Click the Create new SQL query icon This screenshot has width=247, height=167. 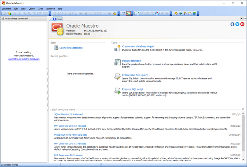coord(116,77)
